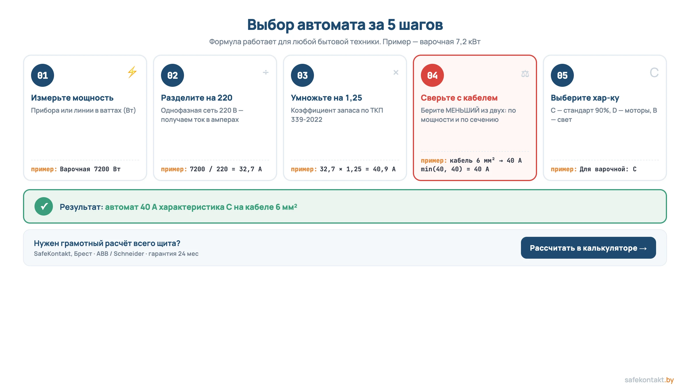Click the balance scales icon in step 04
Screen dimensions: 690x388
pos(525,74)
